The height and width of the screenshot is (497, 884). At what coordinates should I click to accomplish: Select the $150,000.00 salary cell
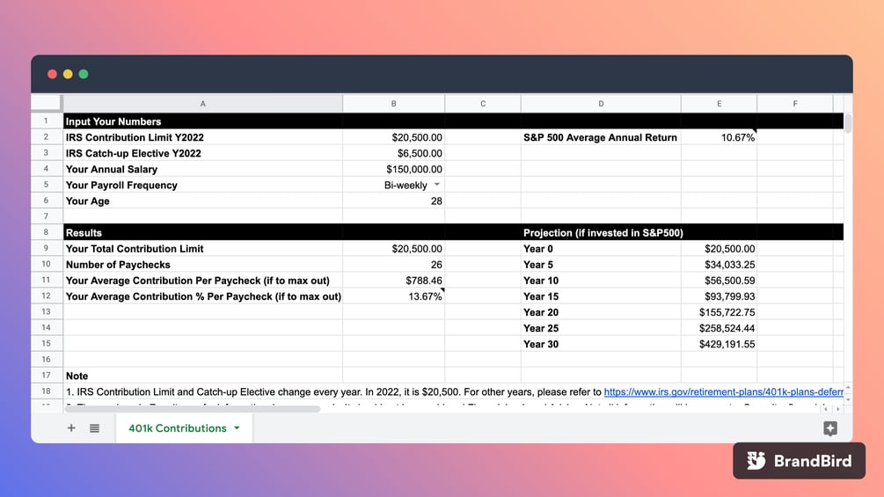click(x=393, y=169)
